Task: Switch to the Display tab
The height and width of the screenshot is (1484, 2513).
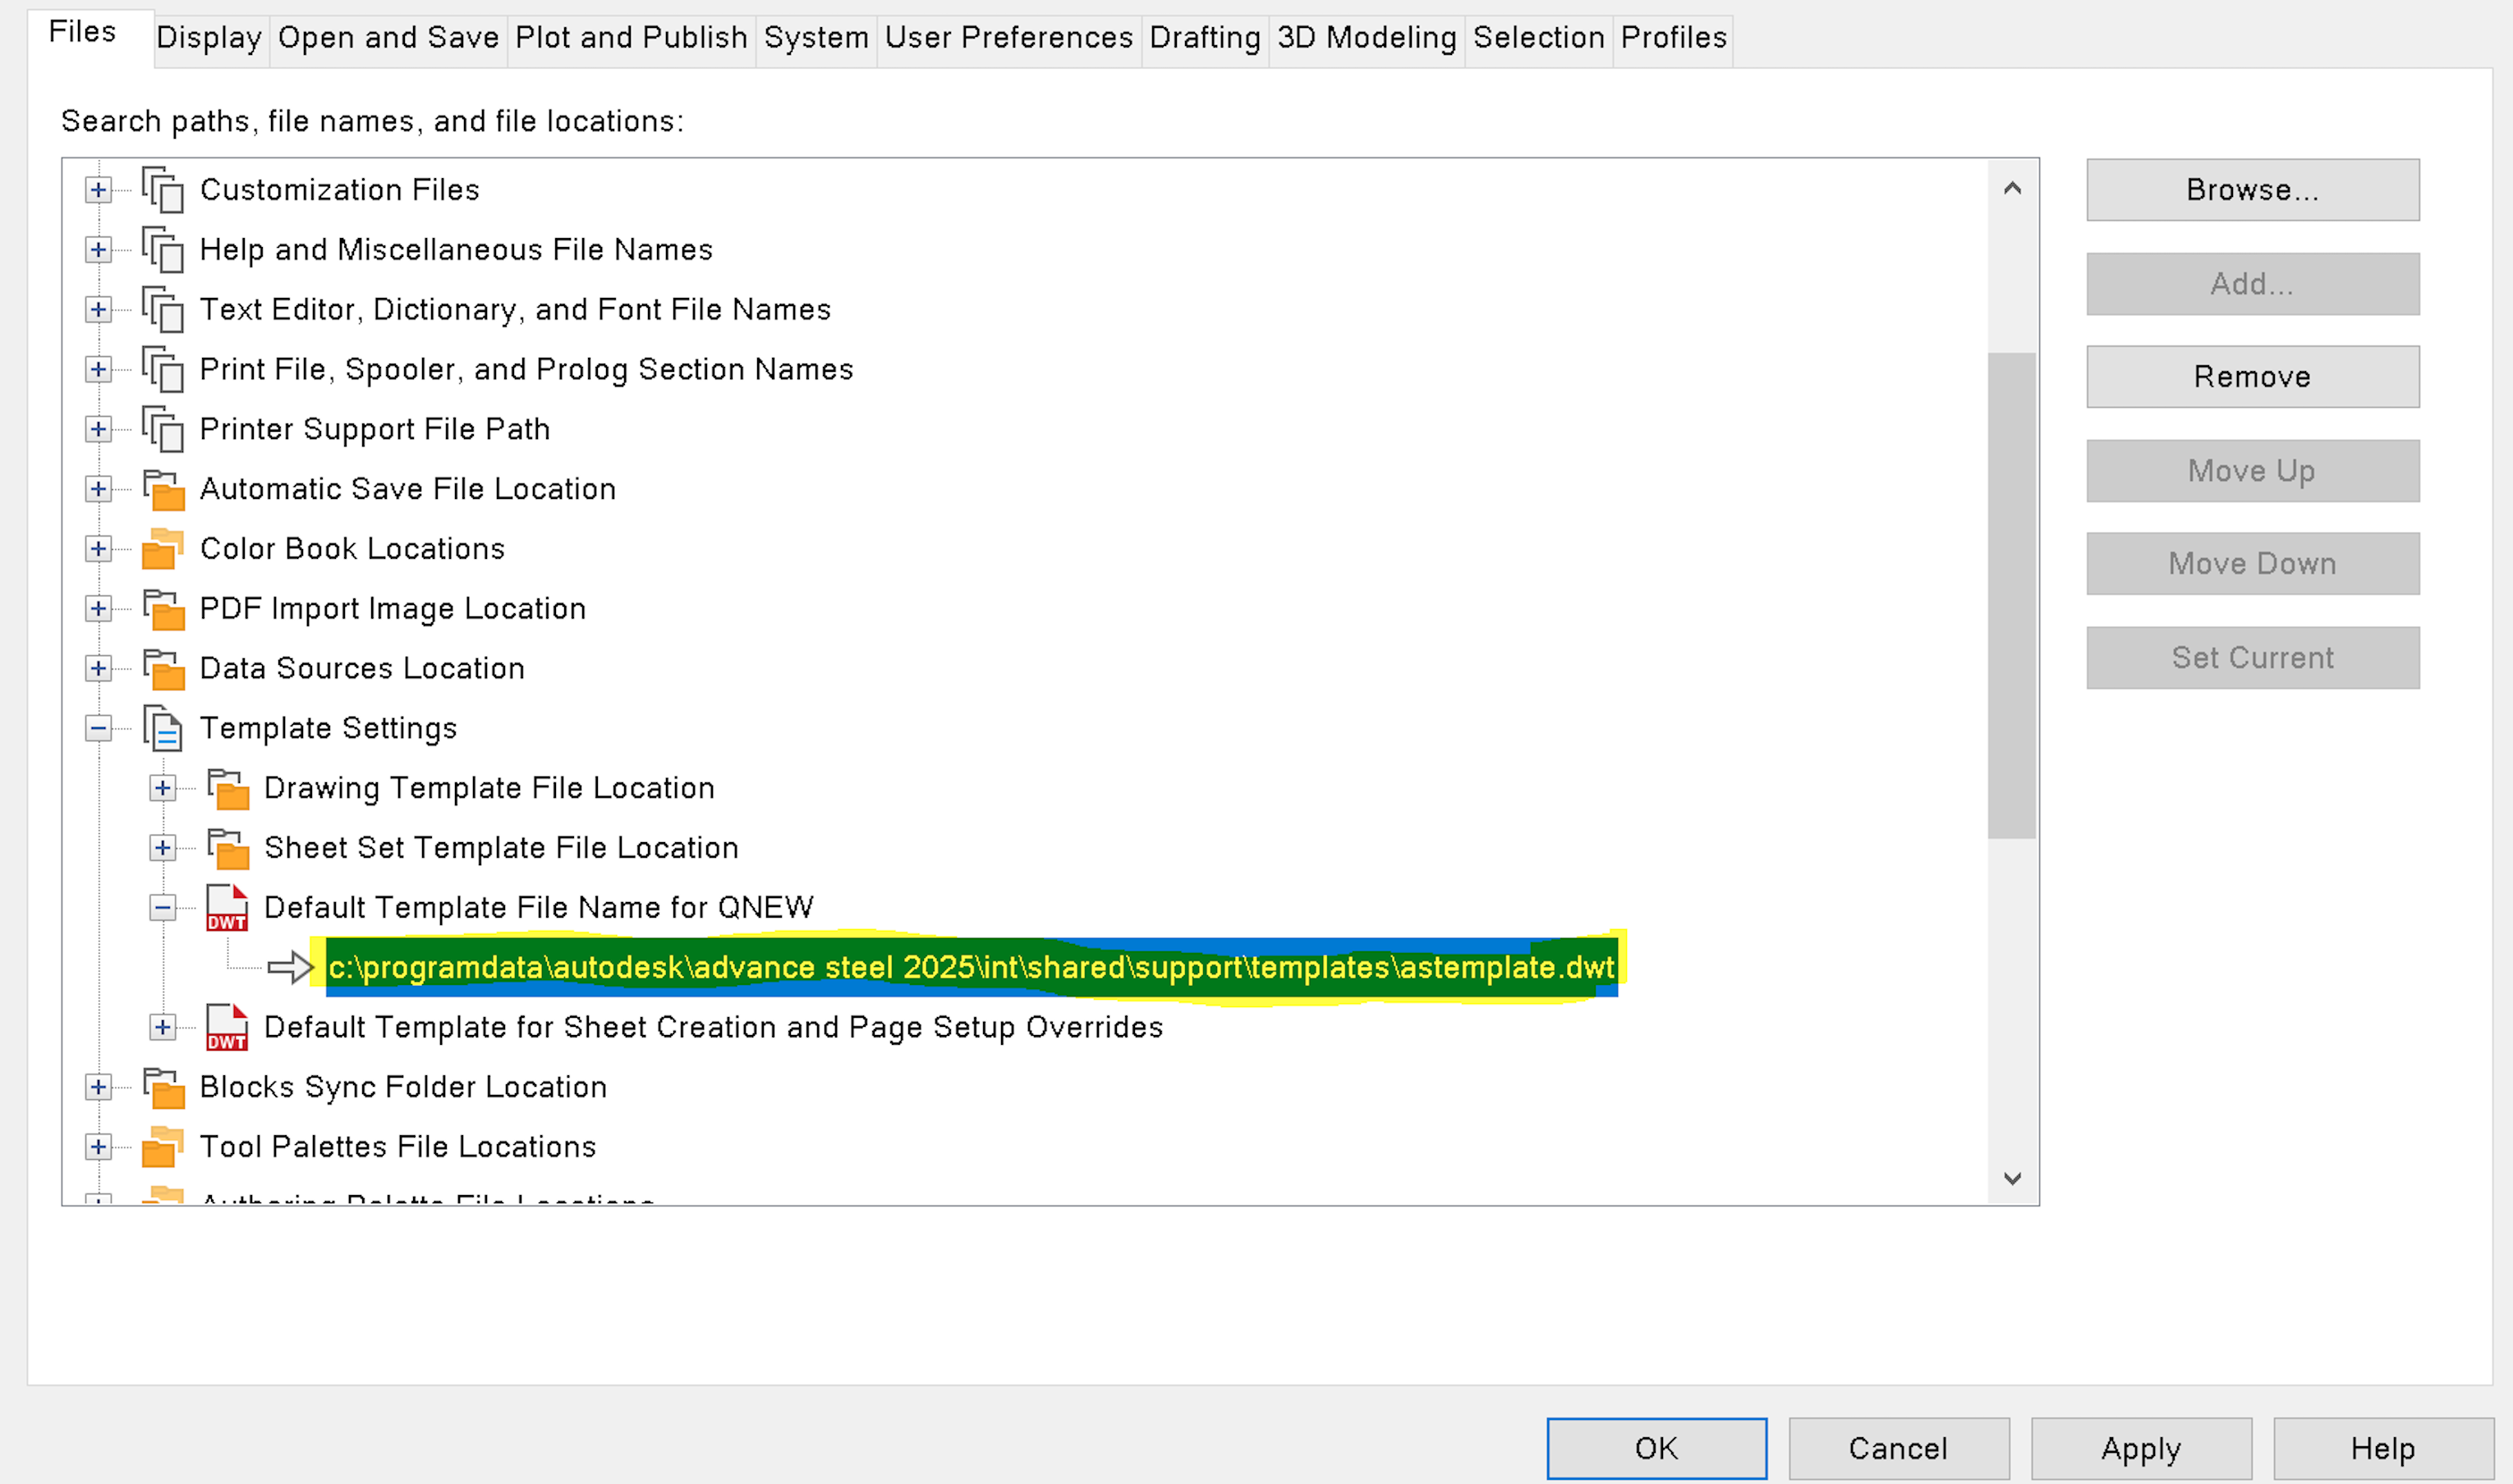Action: 209,38
